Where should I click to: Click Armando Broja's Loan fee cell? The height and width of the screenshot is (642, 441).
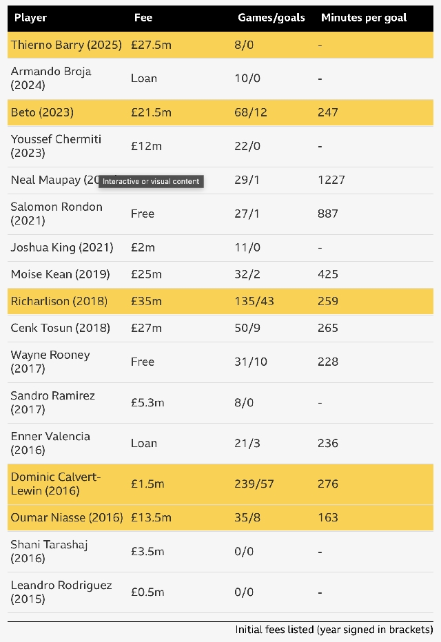(144, 78)
